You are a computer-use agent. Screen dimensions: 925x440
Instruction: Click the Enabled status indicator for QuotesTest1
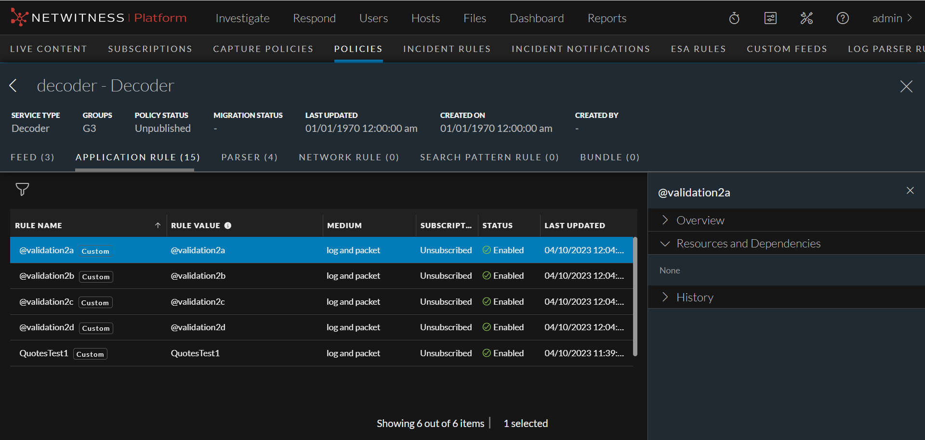[487, 353]
